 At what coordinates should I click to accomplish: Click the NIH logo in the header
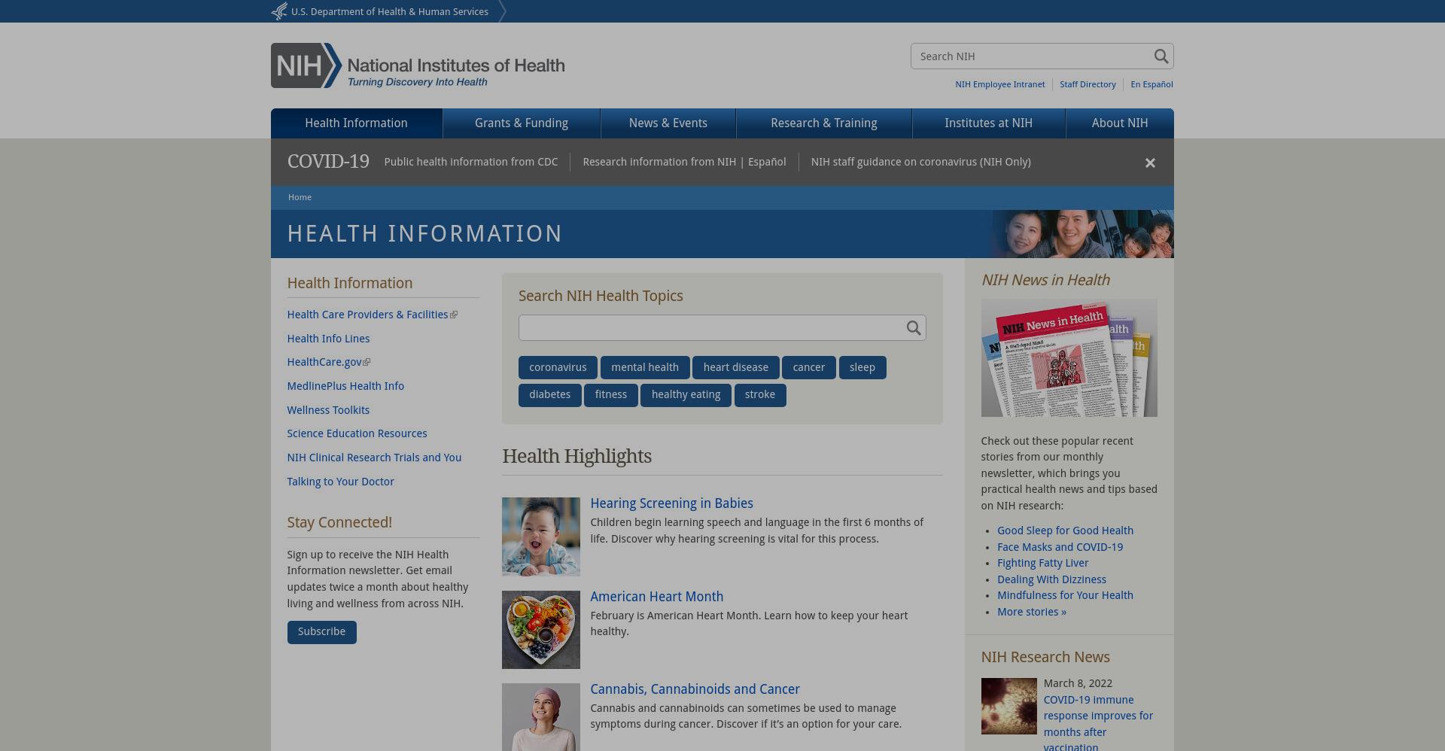pyautogui.click(x=418, y=65)
